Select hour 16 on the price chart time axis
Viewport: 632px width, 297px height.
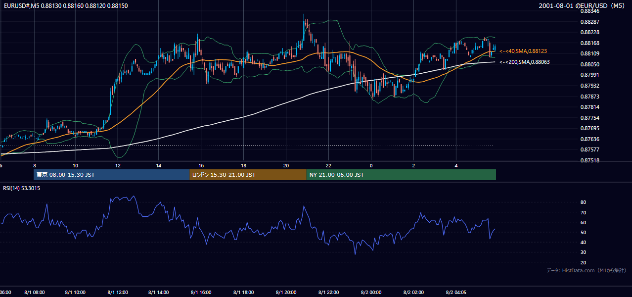[201, 165]
